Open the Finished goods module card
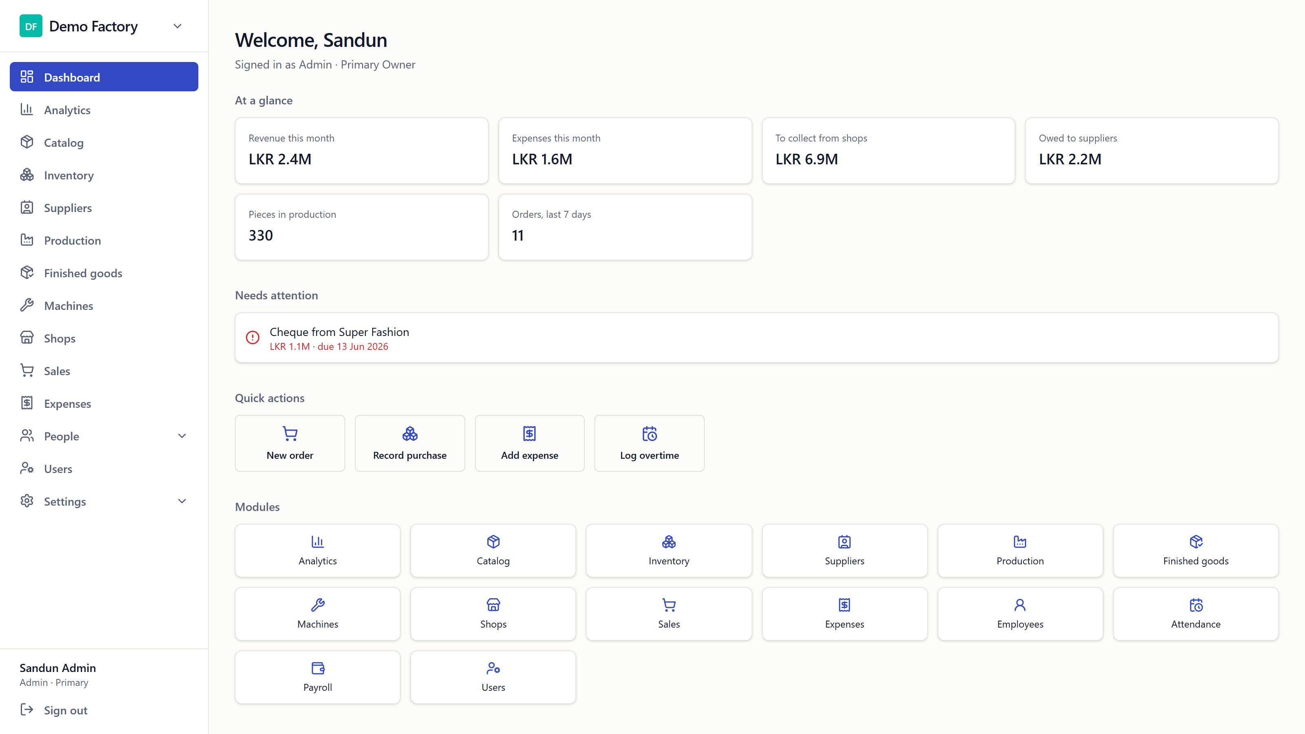Viewport: 1305px width, 734px height. (1196, 550)
